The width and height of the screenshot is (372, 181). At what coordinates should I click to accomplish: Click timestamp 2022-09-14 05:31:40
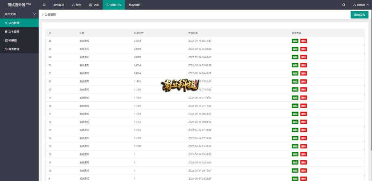pos(199,41)
